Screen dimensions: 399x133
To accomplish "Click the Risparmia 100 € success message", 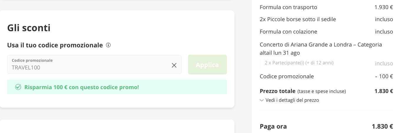I will coord(82,87).
